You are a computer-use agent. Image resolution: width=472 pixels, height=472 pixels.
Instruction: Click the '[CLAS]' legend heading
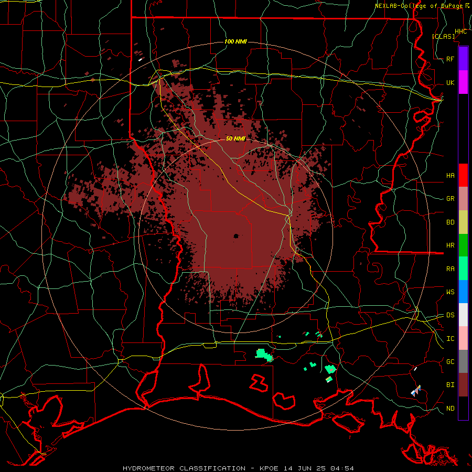click(x=443, y=36)
